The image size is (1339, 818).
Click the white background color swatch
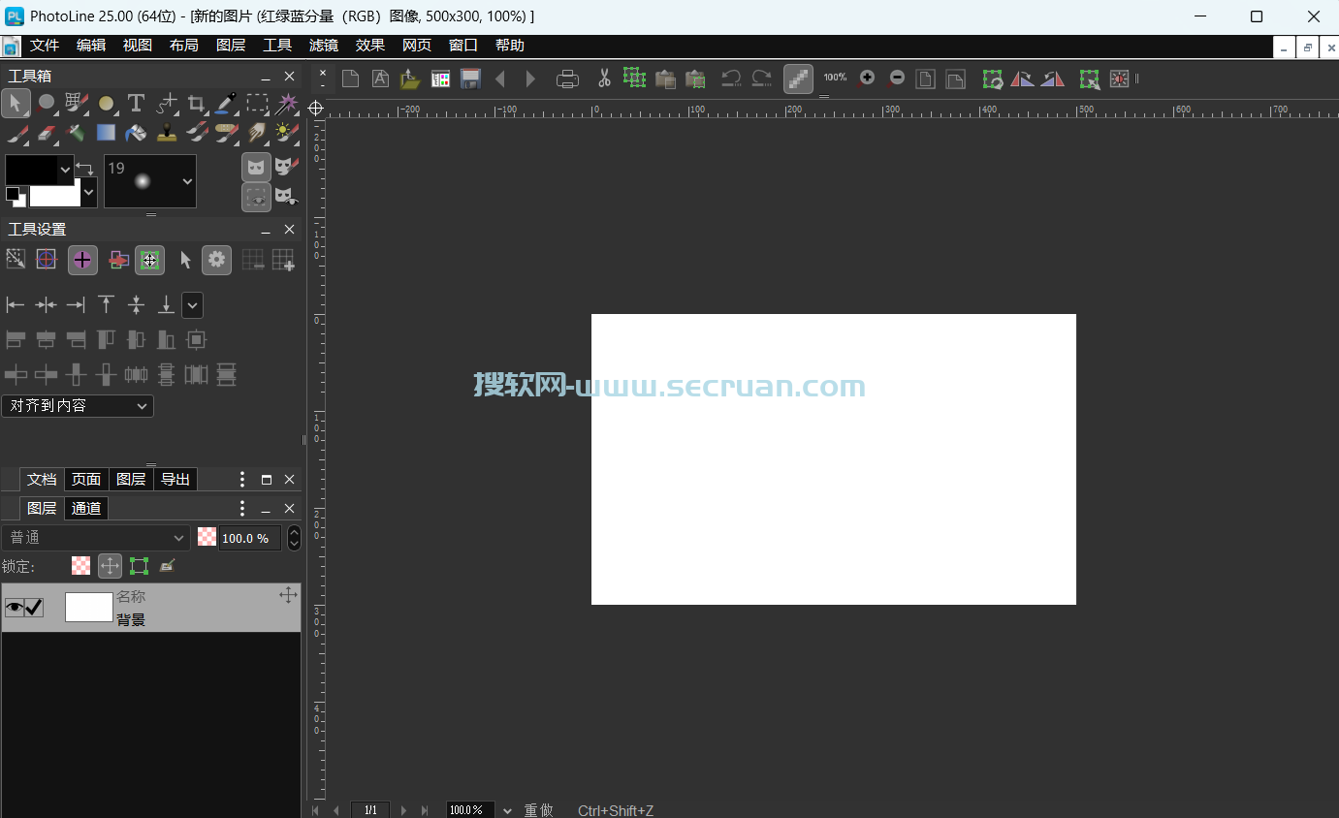tap(54, 196)
